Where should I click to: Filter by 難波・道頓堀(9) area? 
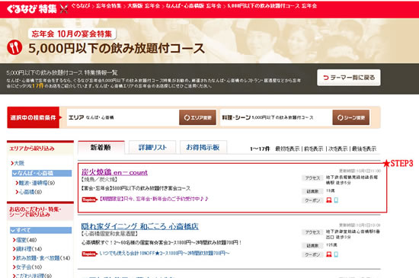coord(35,183)
